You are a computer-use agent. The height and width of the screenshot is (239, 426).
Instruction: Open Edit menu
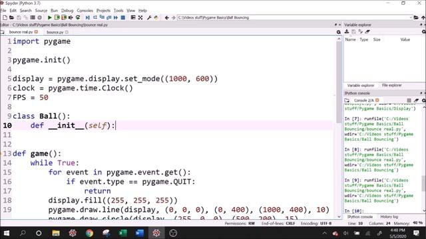(x=13, y=11)
